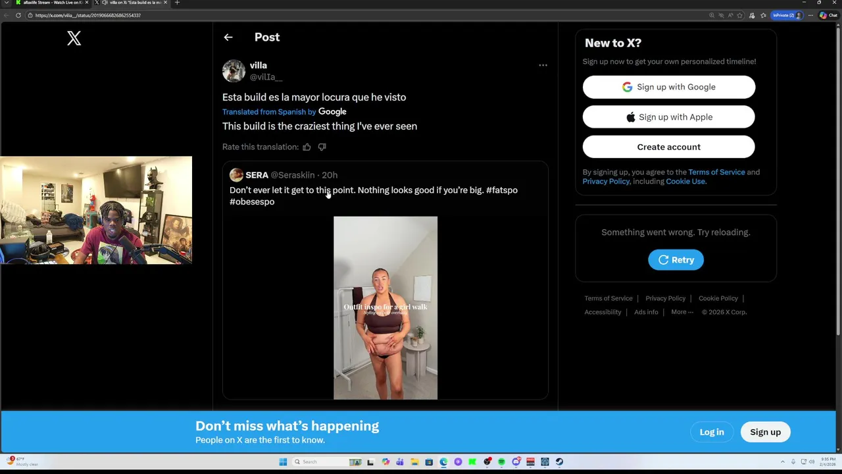Open browser Settings and more menu
The width and height of the screenshot is (842, 474).
click(810, 15)
